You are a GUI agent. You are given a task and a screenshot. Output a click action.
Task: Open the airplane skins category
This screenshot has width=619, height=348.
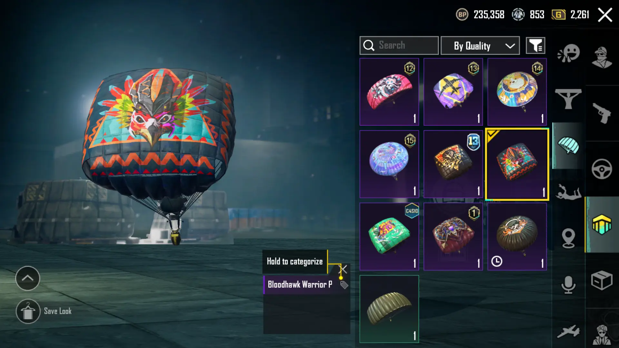[568, 332]
